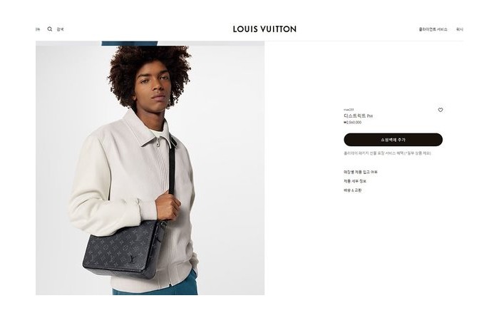The width and height of the screenshot is (499, 318).
Task: Click the black 쇼핑백에 추가 button
Action: point(393,140)
